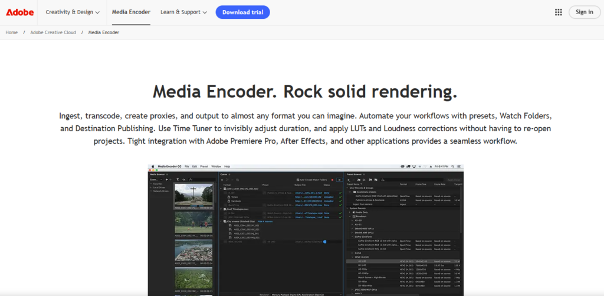Open the Adobe Creative Cloud breadcrumb link
Viewport: 604px width, 296px height.
pyautogui.click(x=53, y=32)
